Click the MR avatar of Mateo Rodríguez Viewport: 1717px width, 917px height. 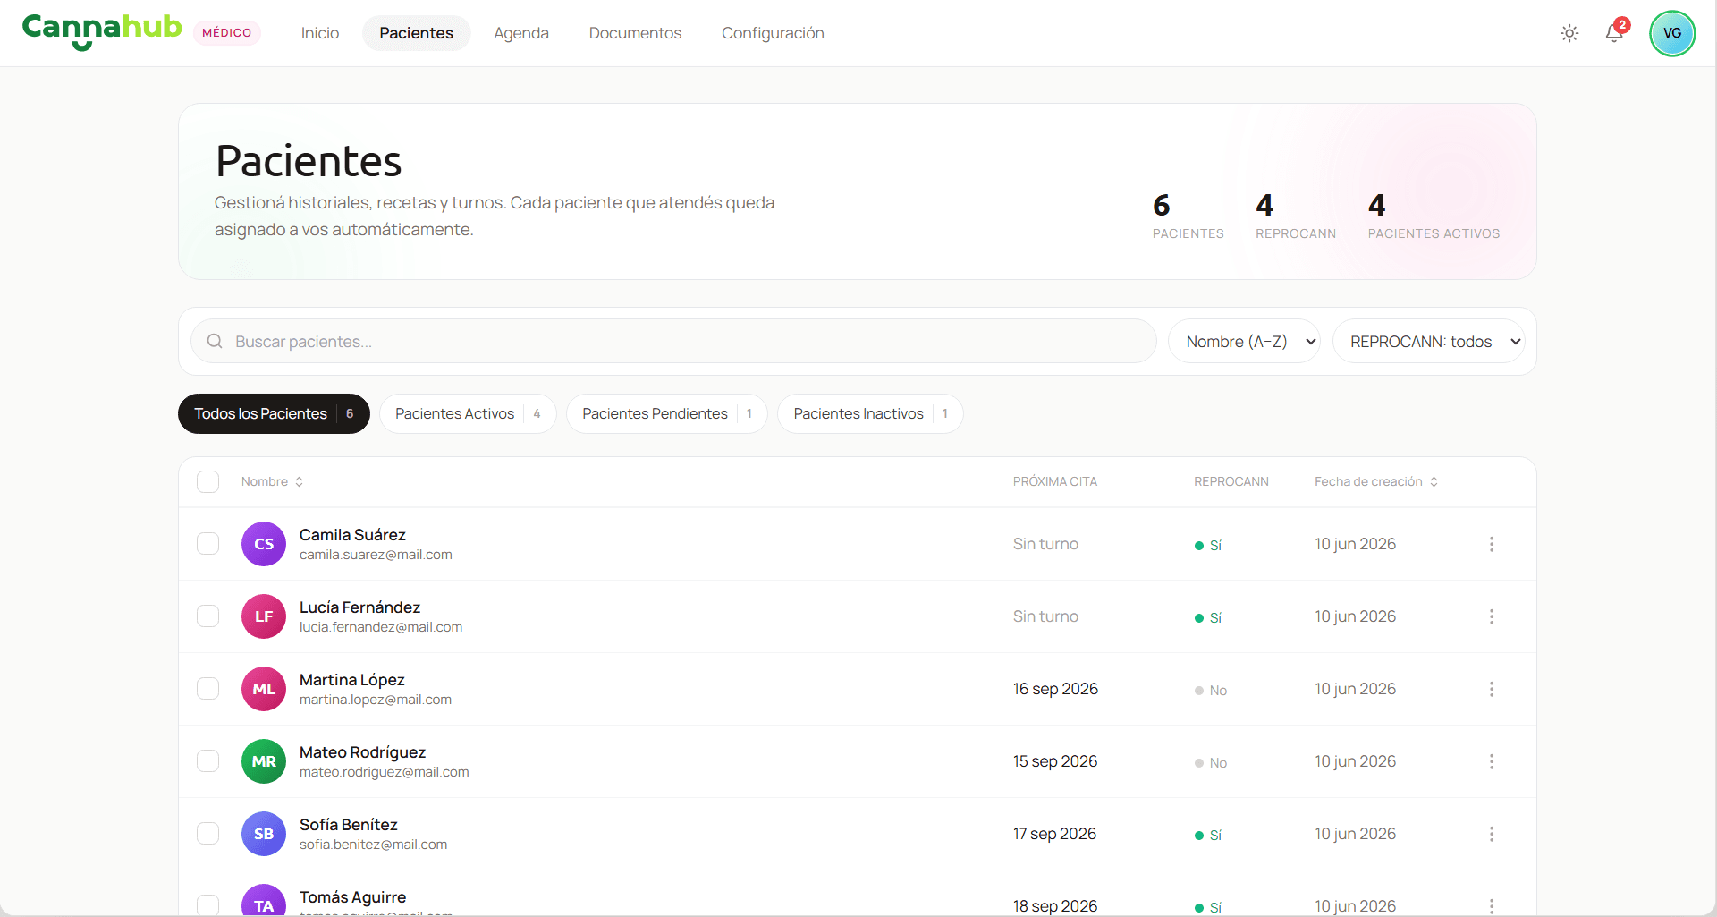coord(264,761)
